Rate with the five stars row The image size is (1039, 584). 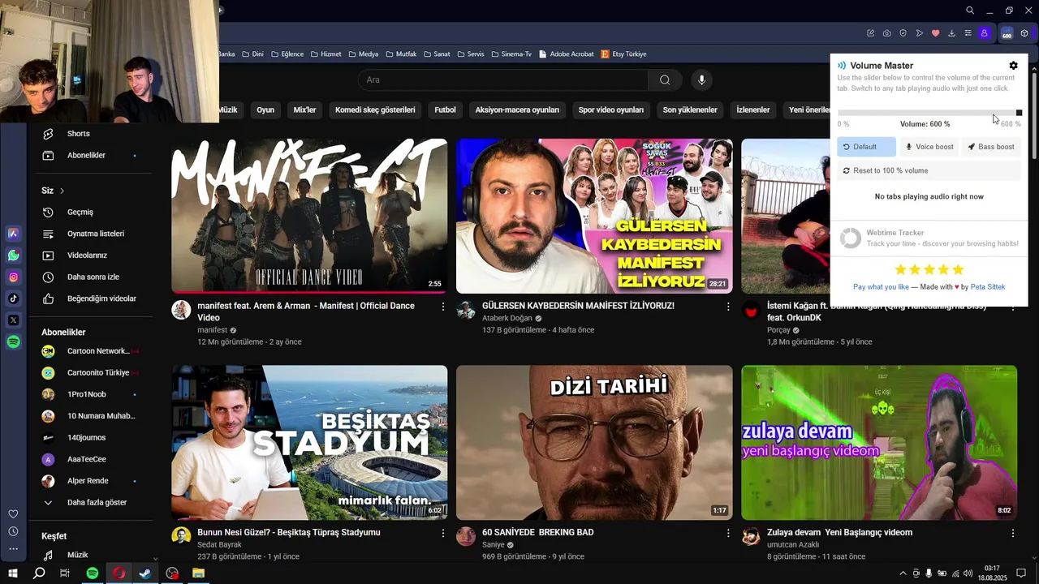pyautogui.click(x=929, y=269)
